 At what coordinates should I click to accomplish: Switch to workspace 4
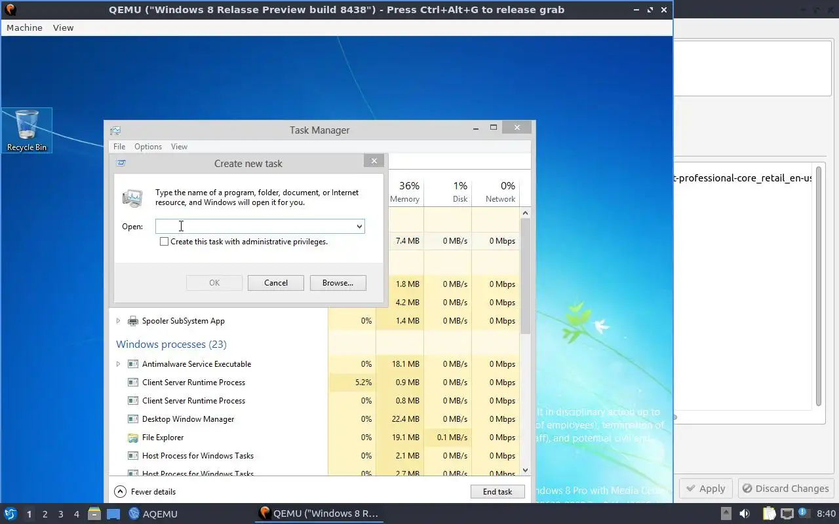pos(77,514)
